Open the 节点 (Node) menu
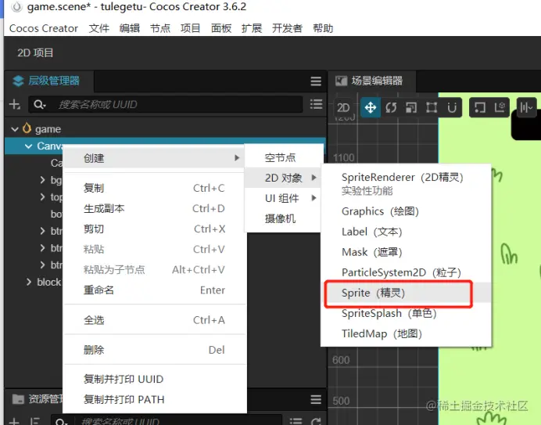541x425 pixels. (x=160, y=28)
